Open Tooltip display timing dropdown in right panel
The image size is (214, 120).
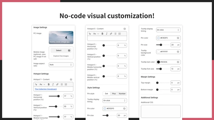pyautogui.click(x=168, y=30)
